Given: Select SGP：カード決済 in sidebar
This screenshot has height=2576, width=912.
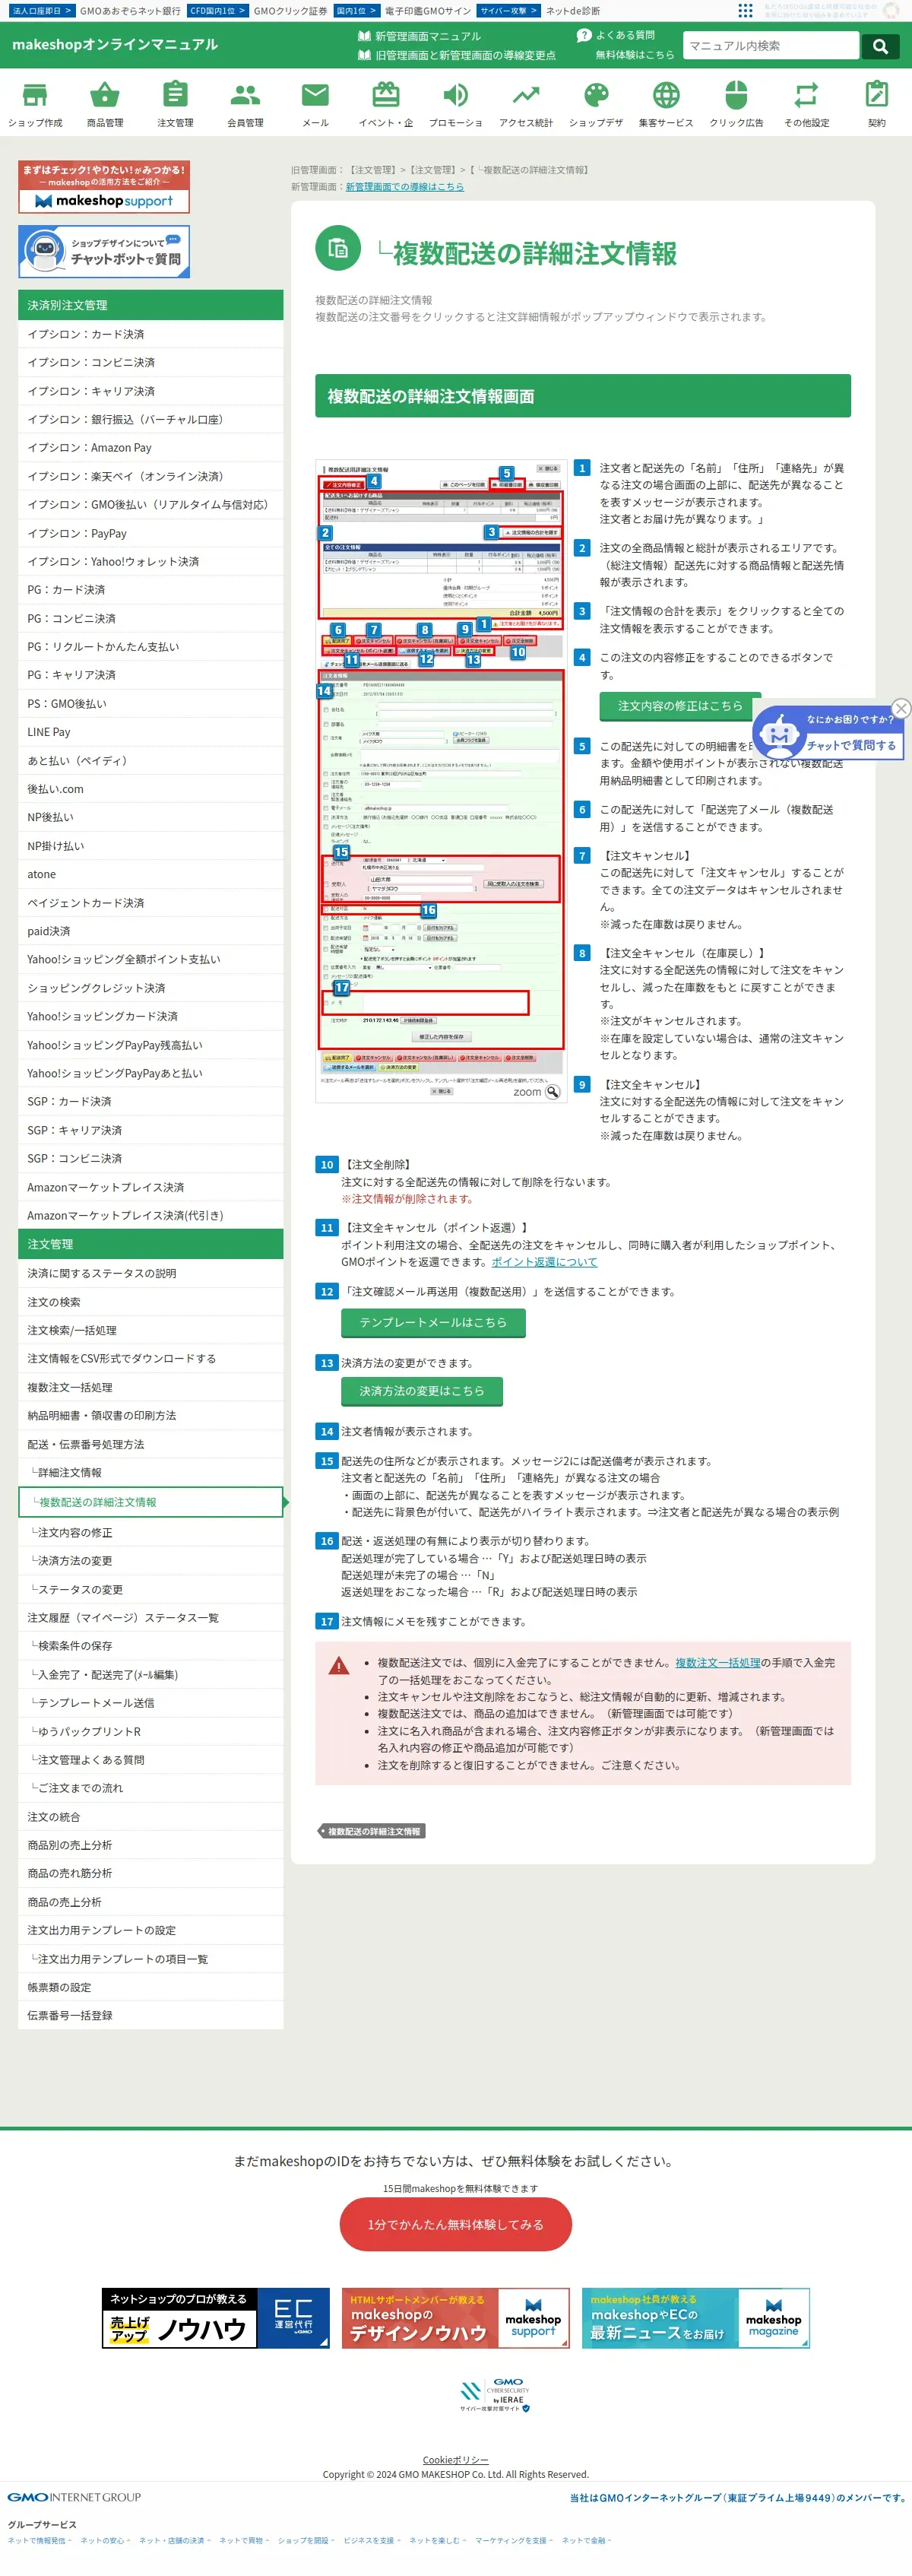Looking at the screenshot, I should (x=150, y=1101).
